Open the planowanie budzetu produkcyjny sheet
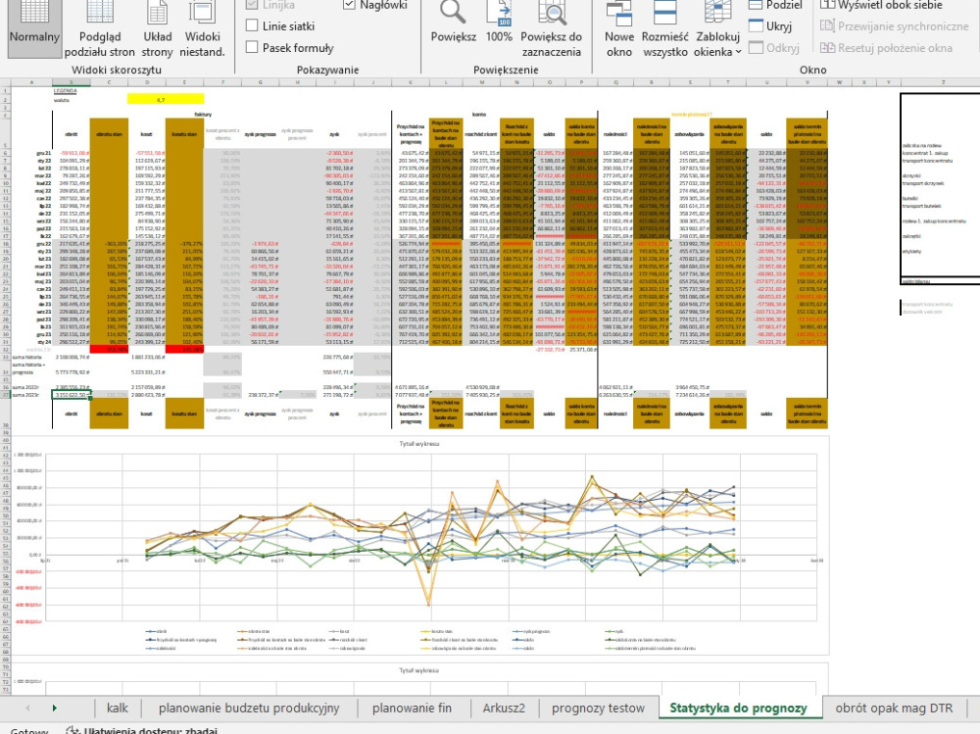Image resolution: width=980 pixels, height=734 pixels. [249, 708]
